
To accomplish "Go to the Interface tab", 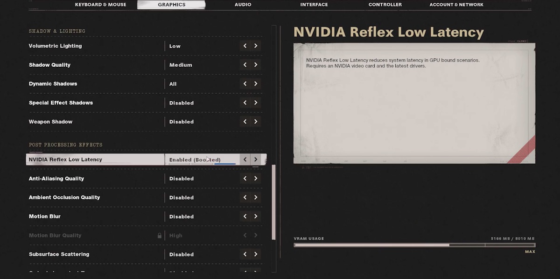I will [x=314, y=5].
